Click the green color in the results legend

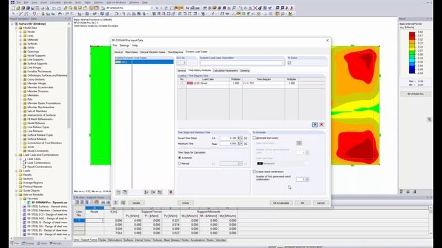coord(412,52)
